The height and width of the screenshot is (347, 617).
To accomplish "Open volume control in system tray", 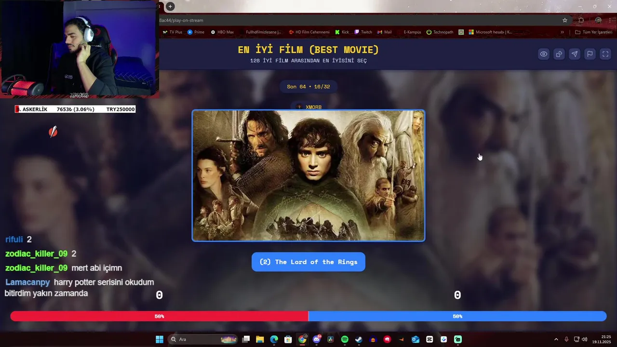I will 584,339.
